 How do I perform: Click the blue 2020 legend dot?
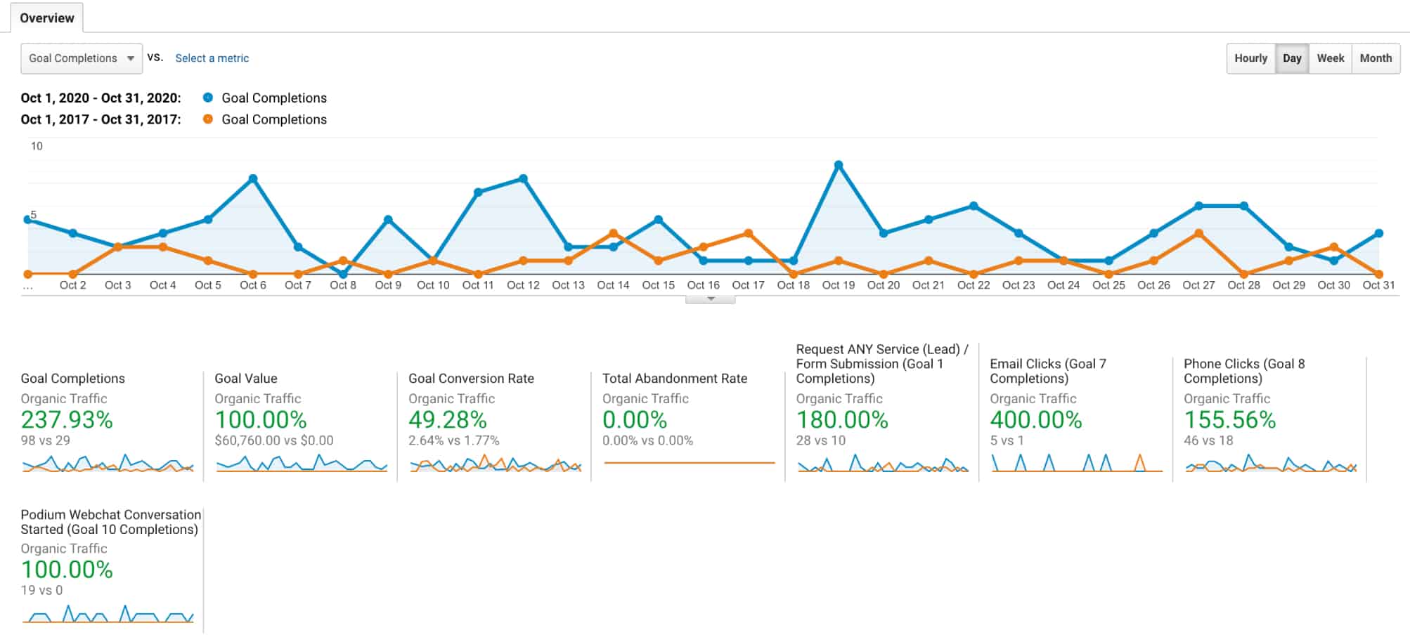coord(208,98)
